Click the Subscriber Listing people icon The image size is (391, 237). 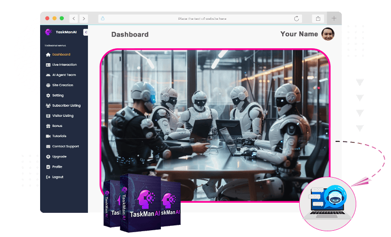(48, 106)
